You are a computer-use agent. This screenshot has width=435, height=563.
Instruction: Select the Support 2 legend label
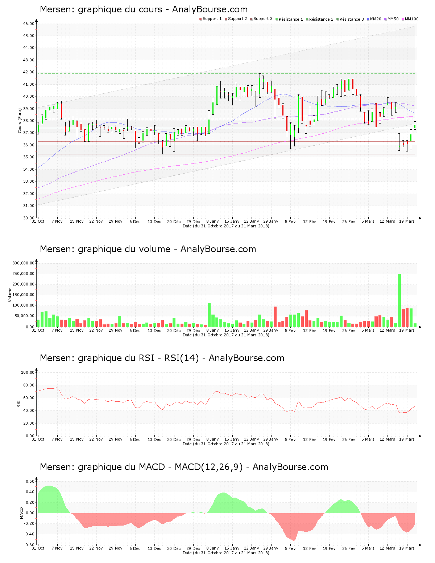click(237, 19)
